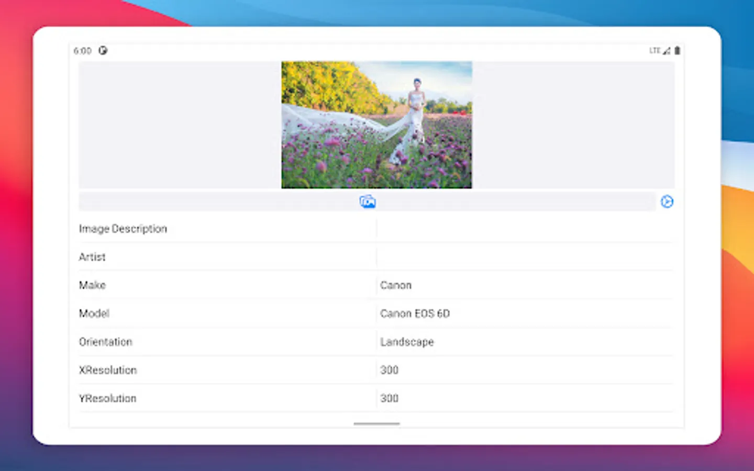Select the Artist label
Viewport: 754px width, 471px height.
point(92,257)
